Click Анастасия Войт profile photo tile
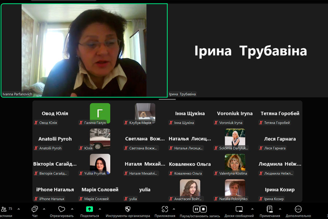This screenshot has height=219, width=328. coord(190,189)
